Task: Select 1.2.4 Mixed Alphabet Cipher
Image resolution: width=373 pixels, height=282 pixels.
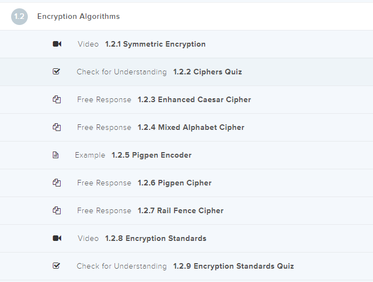Action: tap(191, 128)
